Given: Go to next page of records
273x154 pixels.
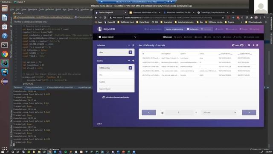Looking at the screenshot, I should pos(249,113).
